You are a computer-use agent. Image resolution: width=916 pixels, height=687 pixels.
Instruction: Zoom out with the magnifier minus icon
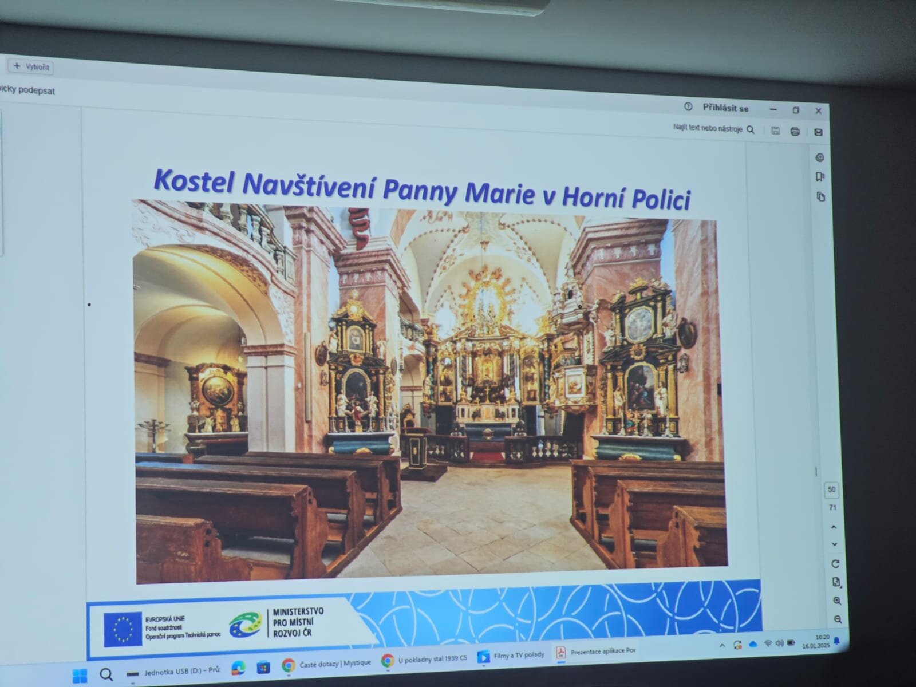point(838,619)
